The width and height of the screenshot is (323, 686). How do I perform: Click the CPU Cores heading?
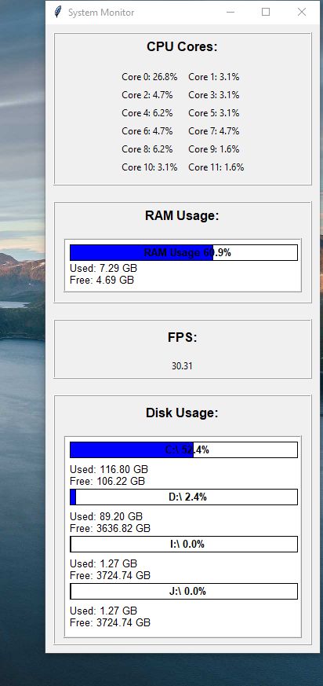point(182,47)
